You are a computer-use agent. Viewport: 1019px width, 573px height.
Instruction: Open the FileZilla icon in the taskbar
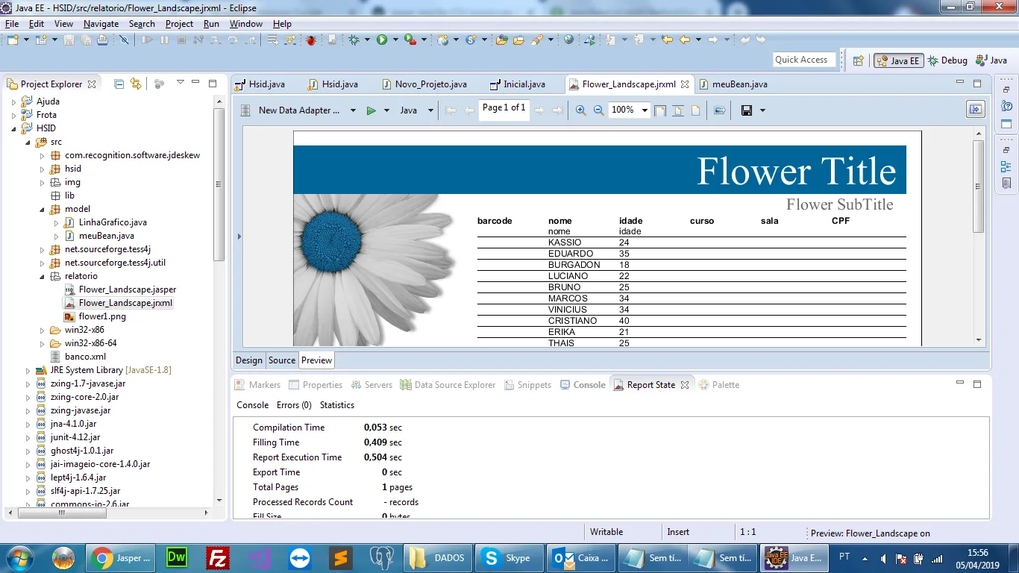coord(218,557)
